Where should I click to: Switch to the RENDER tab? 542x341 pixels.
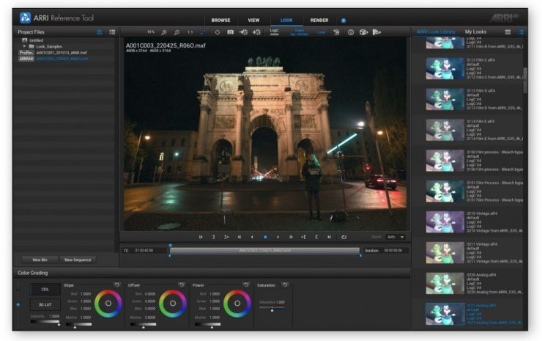point(319,21)
